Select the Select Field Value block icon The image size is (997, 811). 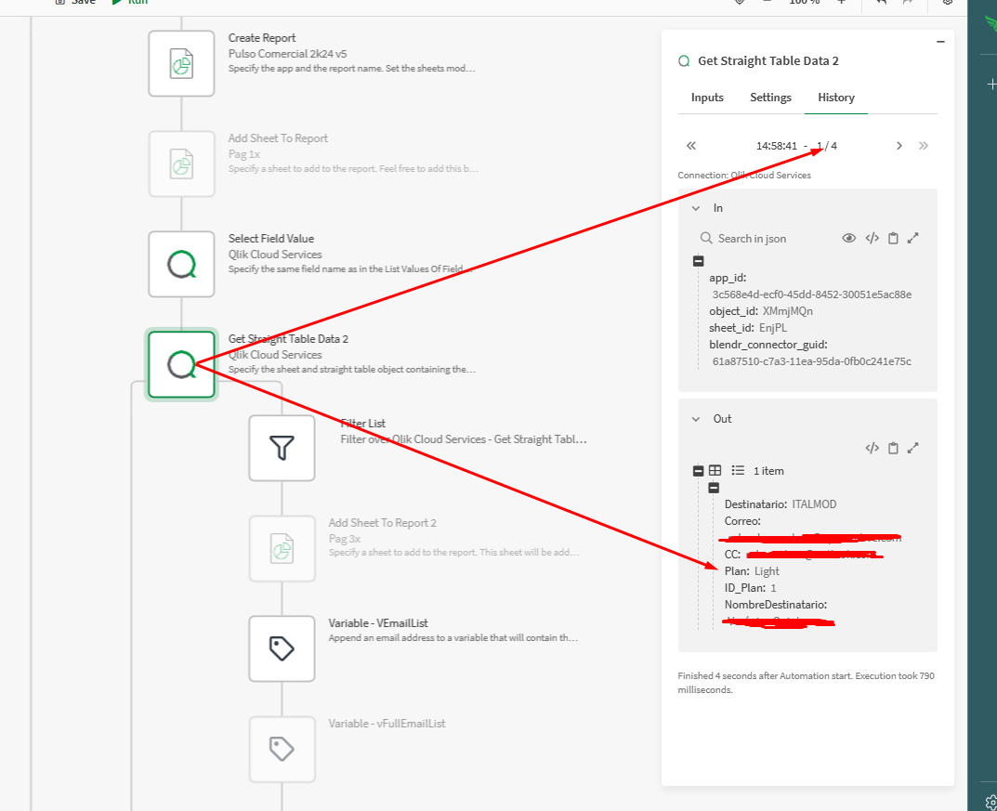pyautogui.click(x=181, y=265)
